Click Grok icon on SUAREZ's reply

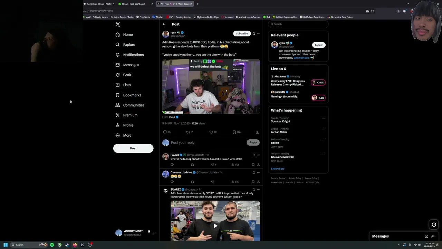(x=254, y=190)
